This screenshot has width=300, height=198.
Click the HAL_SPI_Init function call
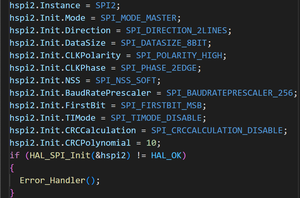tap(60, 156)
